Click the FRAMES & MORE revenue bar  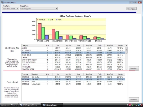click(x=40, y=31)
